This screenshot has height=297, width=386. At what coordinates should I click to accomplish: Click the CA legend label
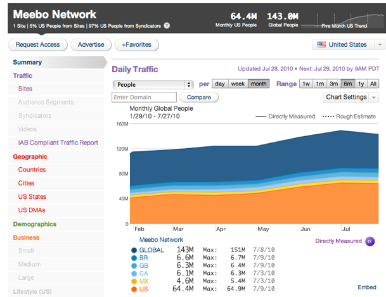(x=144, y=274)
